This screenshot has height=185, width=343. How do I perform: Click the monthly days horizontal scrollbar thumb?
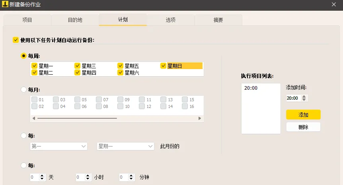[x=77, y=118]
